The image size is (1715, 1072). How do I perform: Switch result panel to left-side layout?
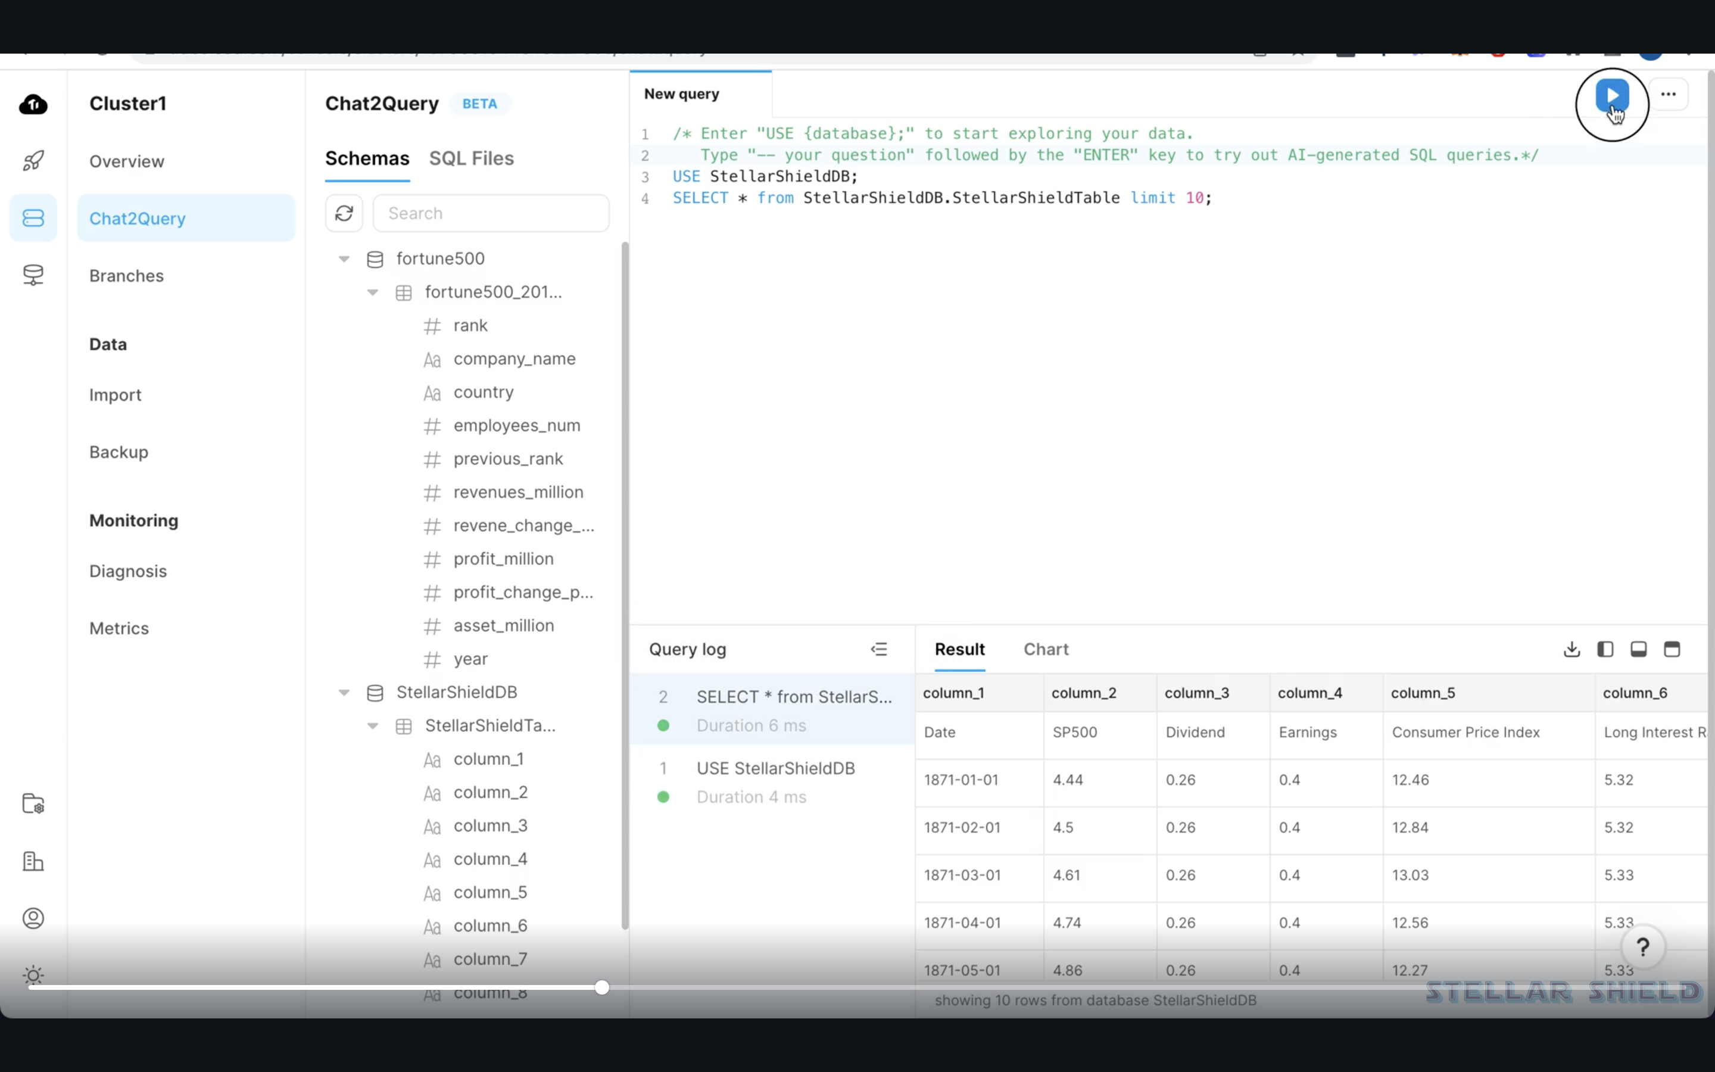[x=1605, y=649]
